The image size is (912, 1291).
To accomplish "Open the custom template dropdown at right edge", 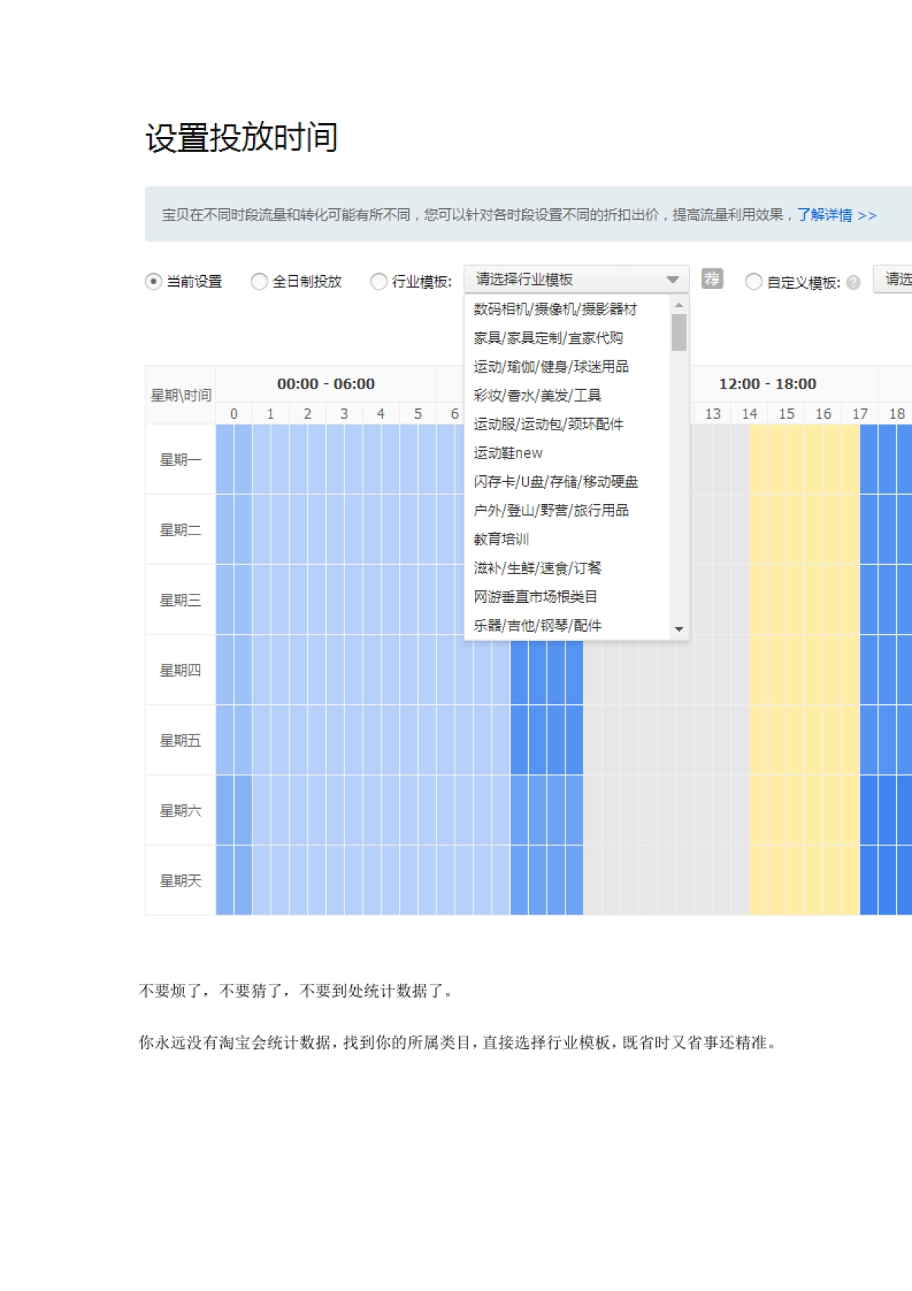I will coord(893,279).
